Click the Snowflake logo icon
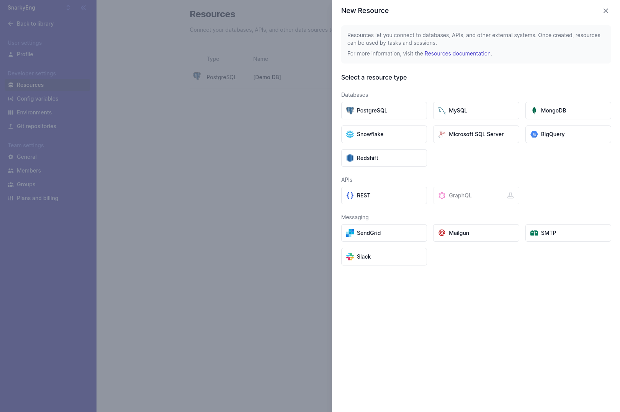The image size is (620, 412). point(350,134)
